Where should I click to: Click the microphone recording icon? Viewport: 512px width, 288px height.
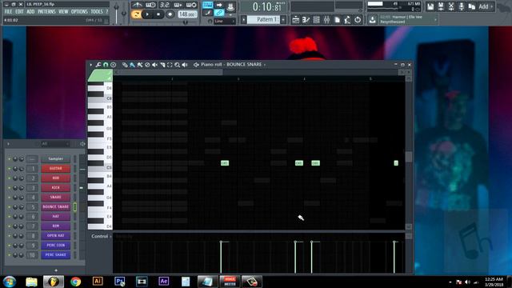coord(461,6)
